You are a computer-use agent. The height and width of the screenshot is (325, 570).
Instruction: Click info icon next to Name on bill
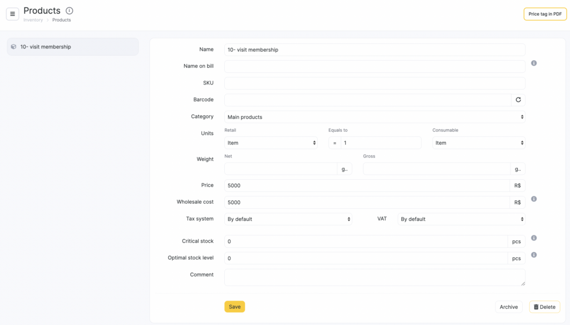(x=534, y=63)
